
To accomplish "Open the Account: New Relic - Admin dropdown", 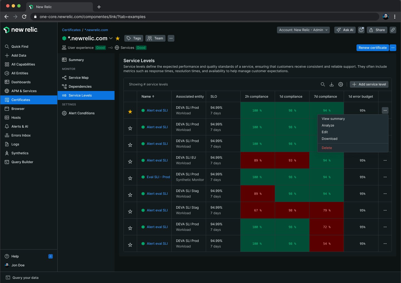I will pyautogui.click(x=303, y=30).
